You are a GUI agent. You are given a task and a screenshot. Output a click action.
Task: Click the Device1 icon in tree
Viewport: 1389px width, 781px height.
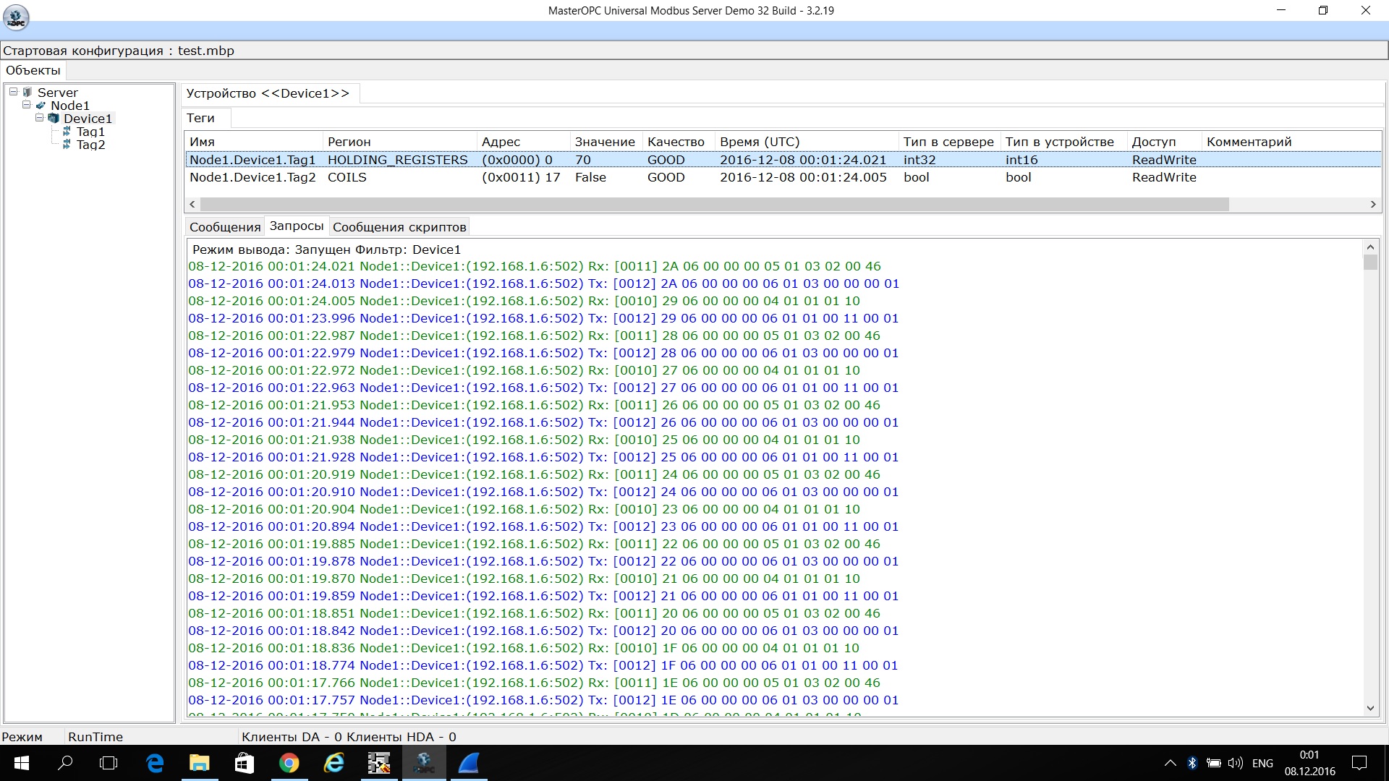[54, 119]
